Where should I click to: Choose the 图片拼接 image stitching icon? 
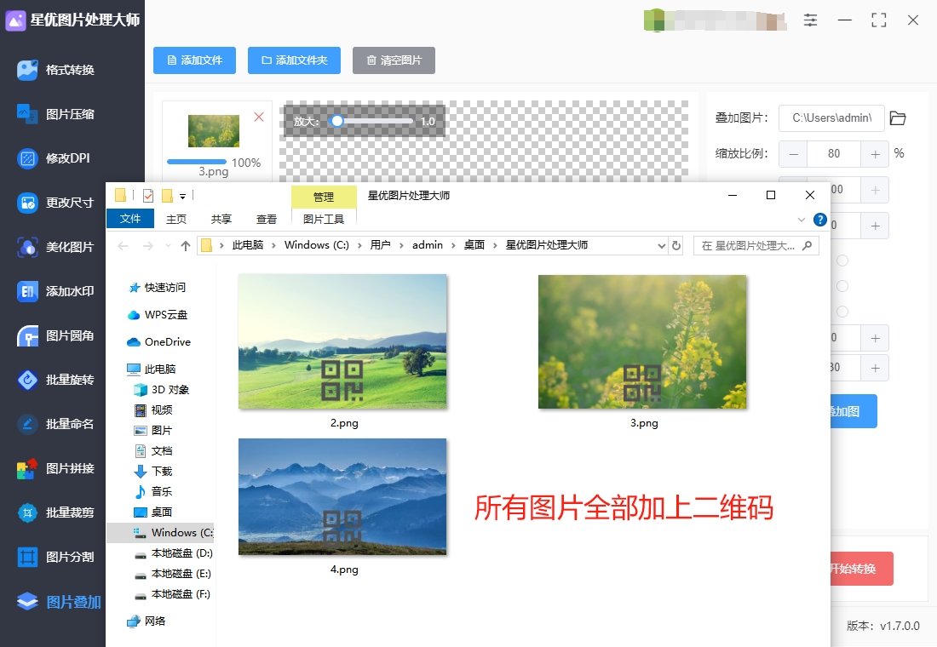pos(27,468)
